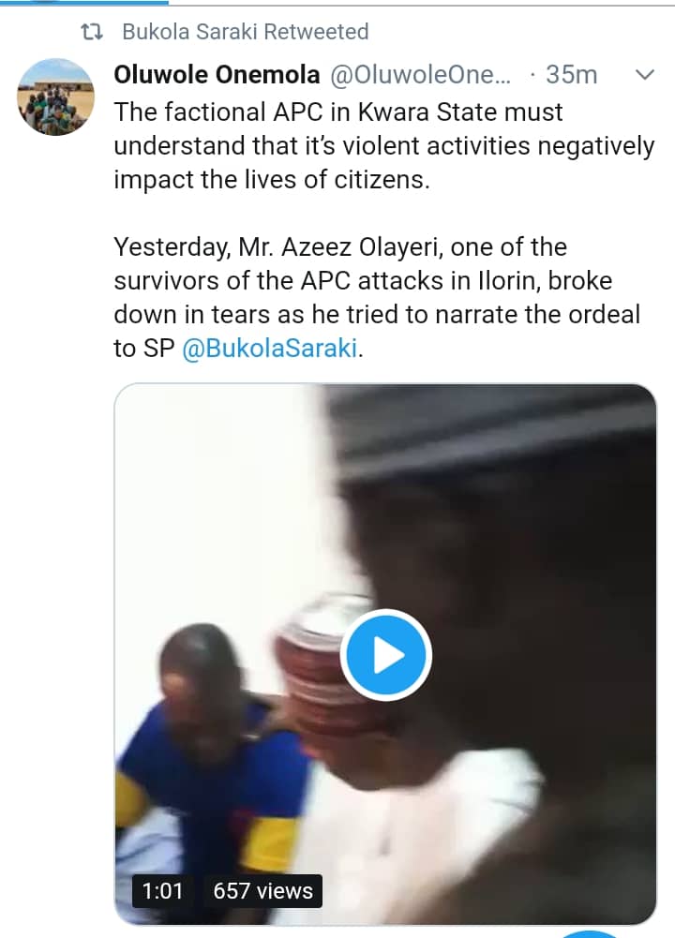Click the Oluwole Onemola display name
The height and width of the screenshot is (938, 675).
(x=217, y=75)
